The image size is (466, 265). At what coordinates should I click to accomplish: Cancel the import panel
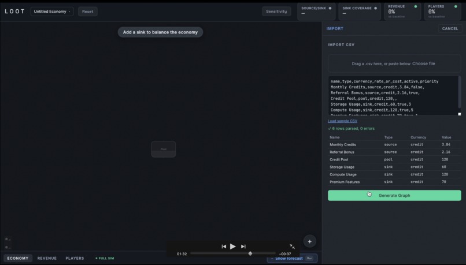pos(450,28)
